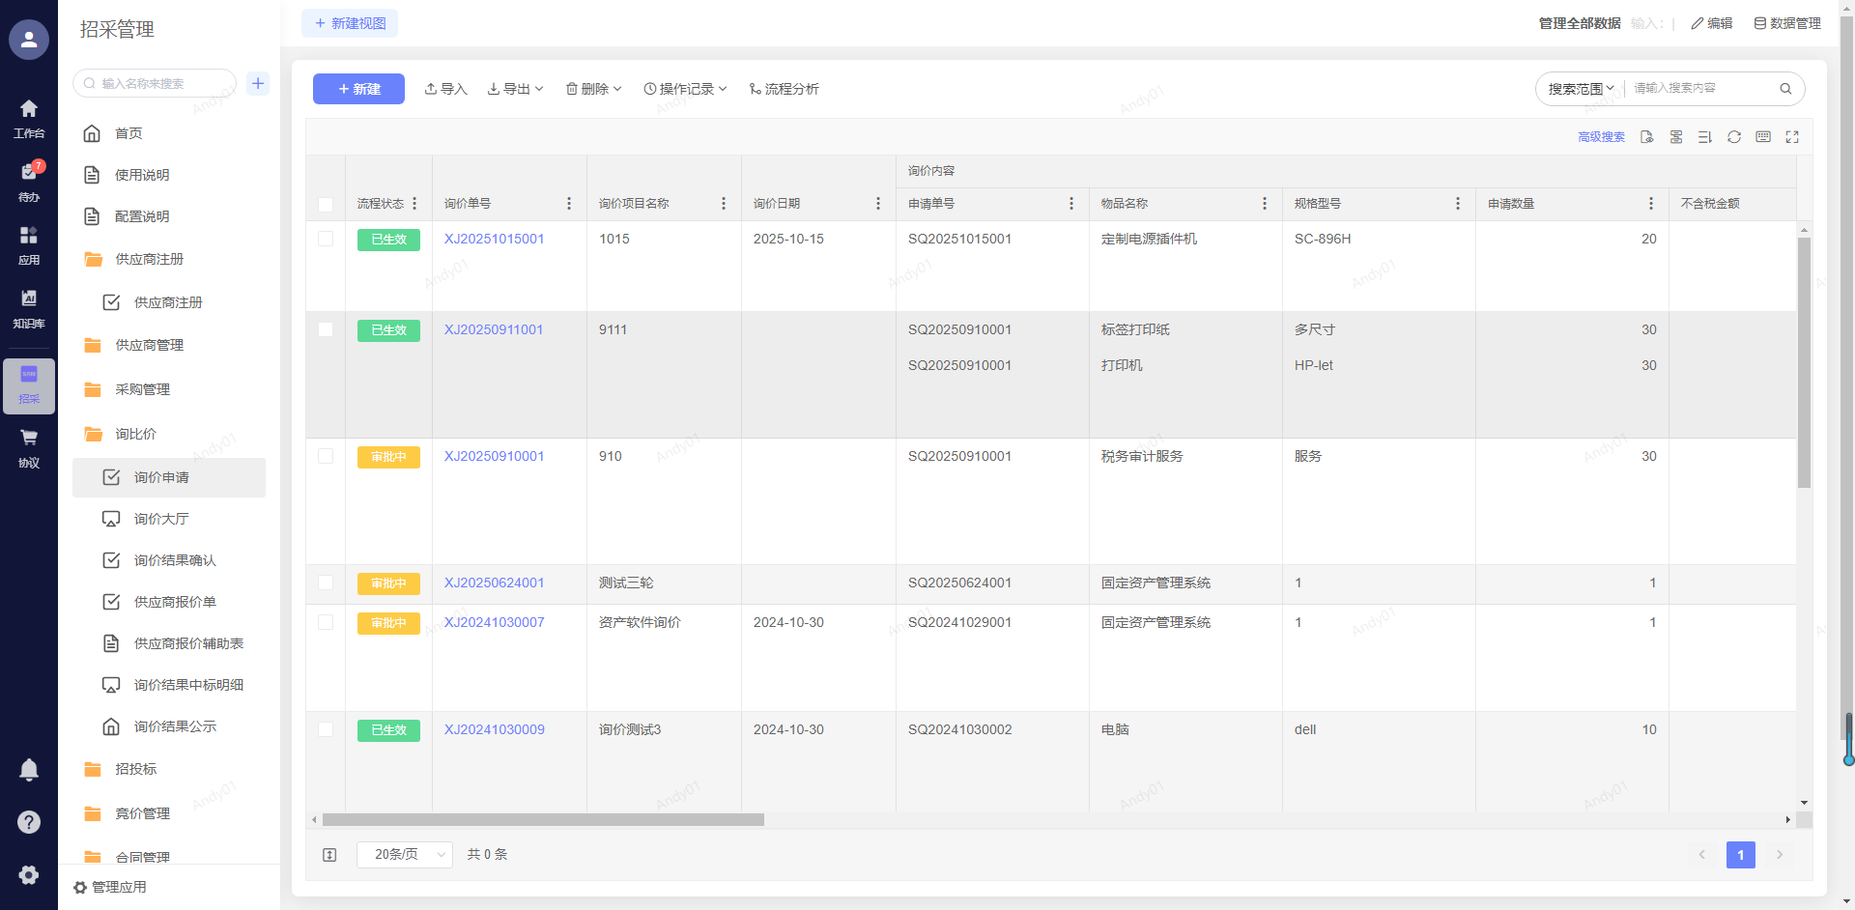This screenshot has width=1855, height=910.
Task: Select checkbox for row XJ20250910001
Action: point(326,456)
